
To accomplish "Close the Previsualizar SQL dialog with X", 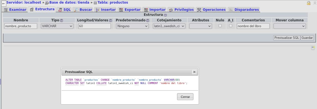I will [194, 72].
